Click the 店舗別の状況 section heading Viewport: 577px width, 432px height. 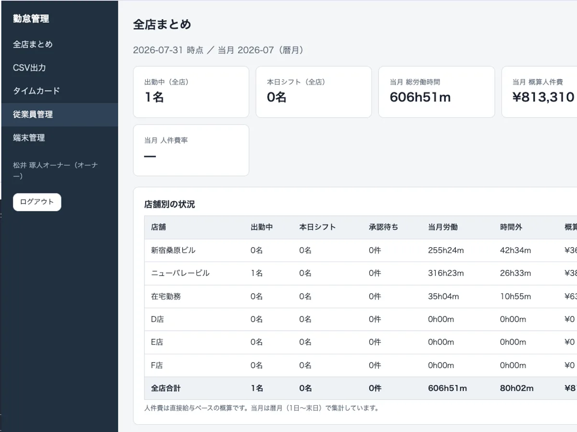pos(170,204)
